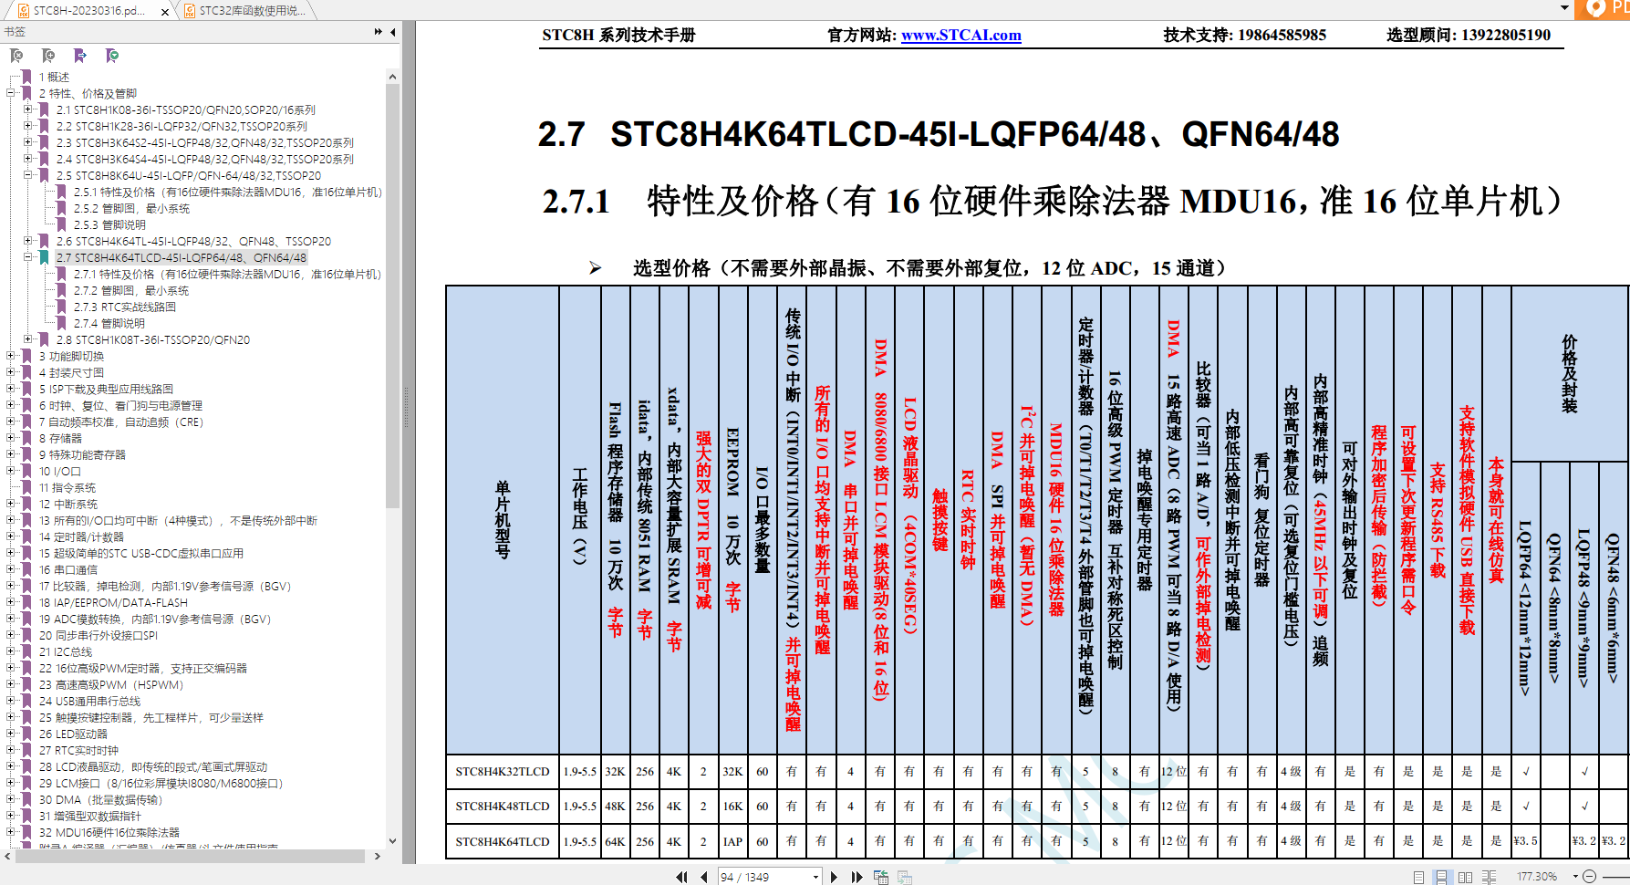
Task: Open bookmark '24 USB通用串行总线'
Action: pyautogui.click(x=89, y=701)
